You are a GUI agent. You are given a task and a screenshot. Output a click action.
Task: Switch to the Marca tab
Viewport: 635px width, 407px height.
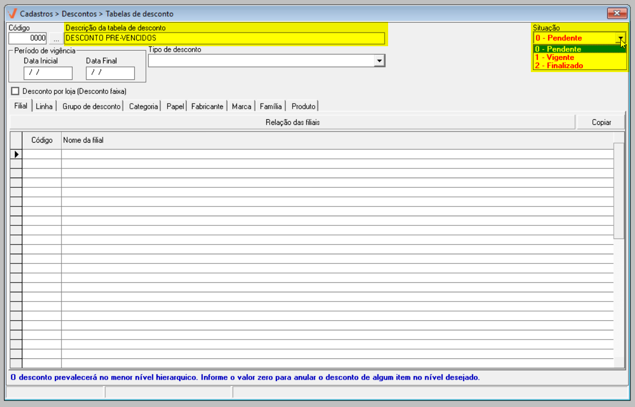tap(241, 107)
